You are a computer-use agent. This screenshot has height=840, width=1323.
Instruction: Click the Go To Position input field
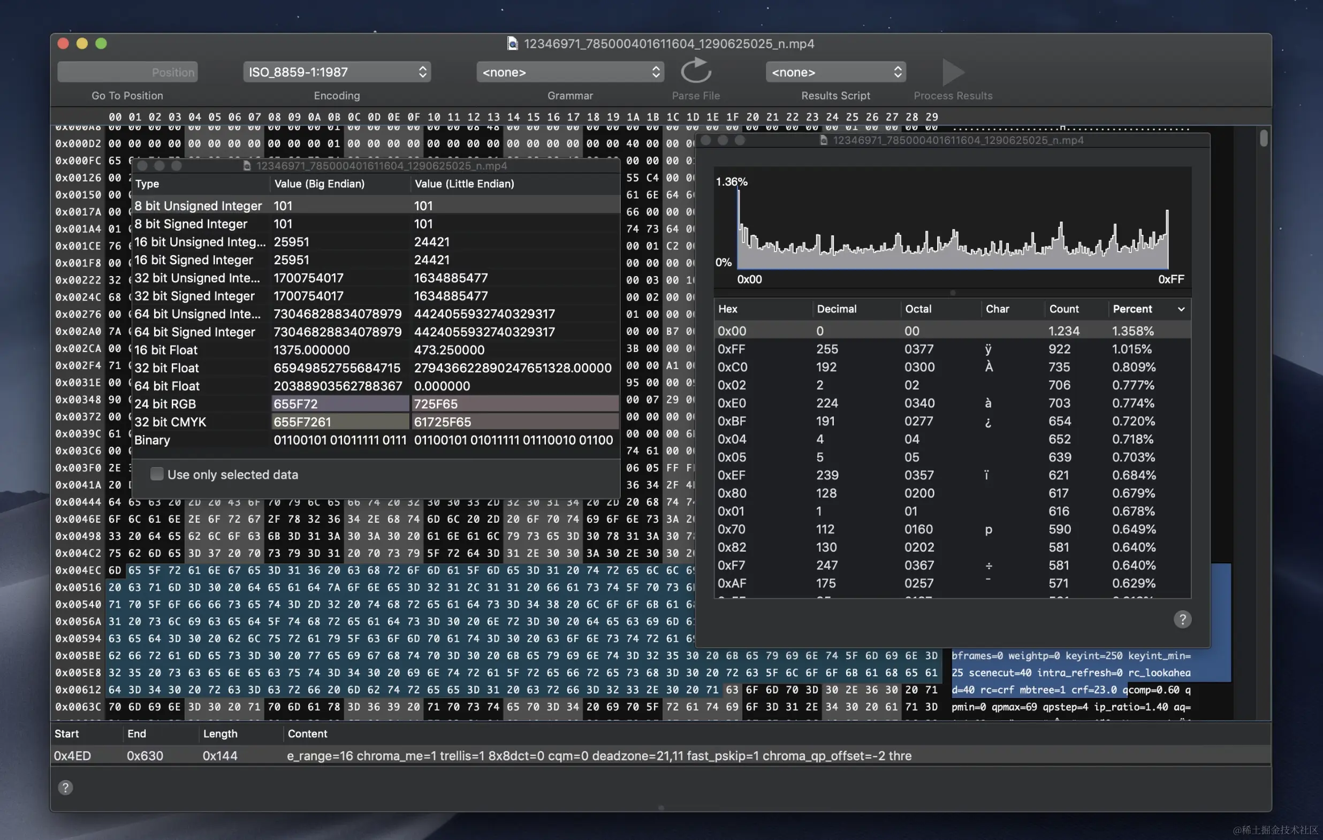127,72
